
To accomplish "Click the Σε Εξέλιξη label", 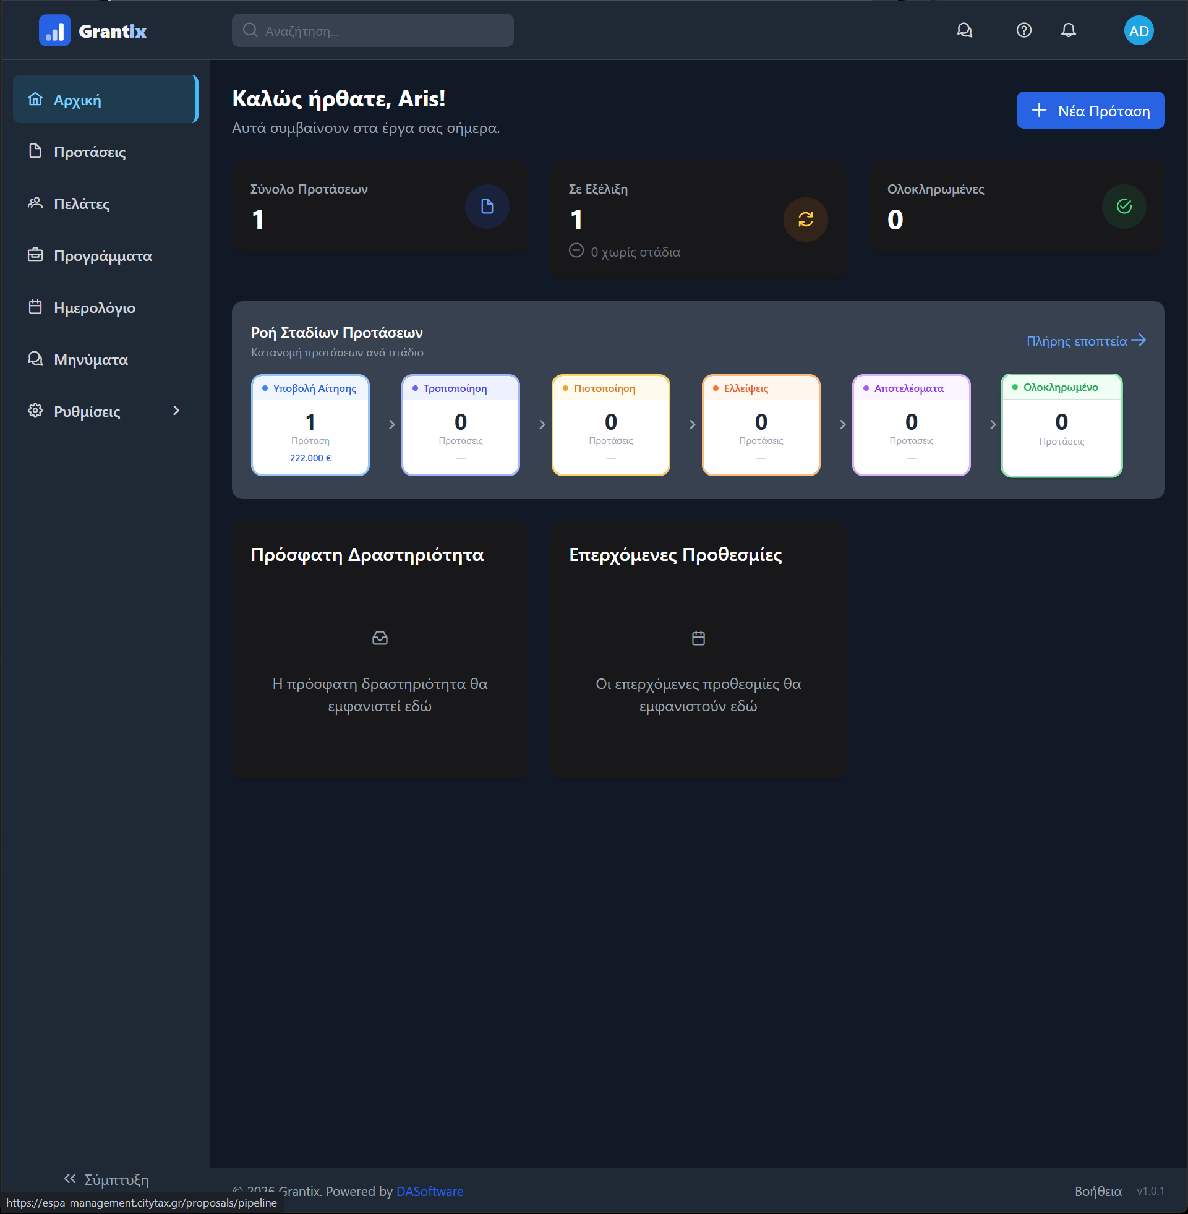I will (x=598, y=189).
